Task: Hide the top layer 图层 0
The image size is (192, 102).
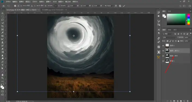Action: (x=163, y=46)
